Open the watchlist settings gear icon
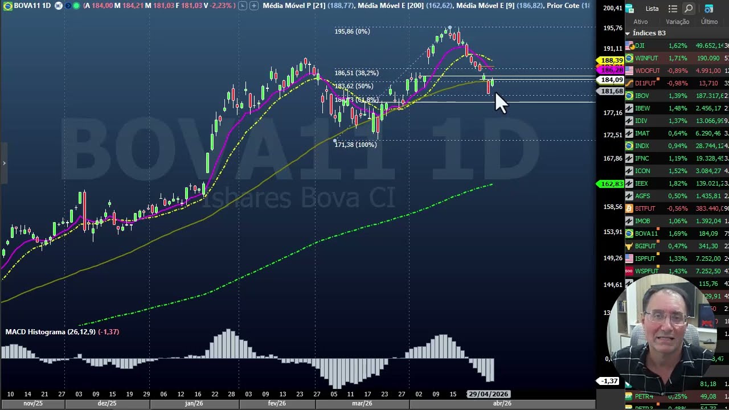729x410 pixels. (x=708, y=9)
